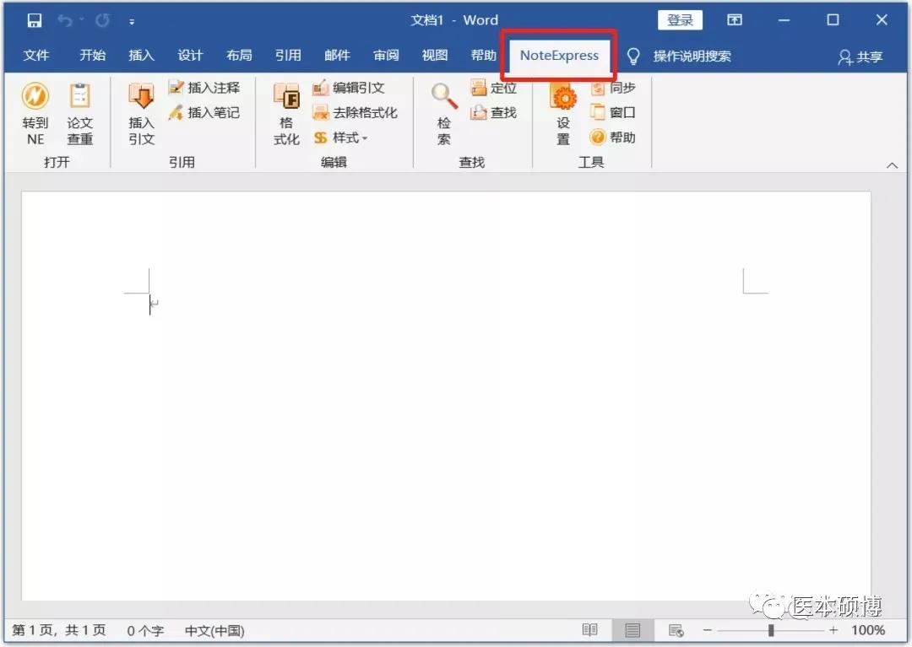
Task: Click the zoom slider handle
Action: click(x=771, y=630)
